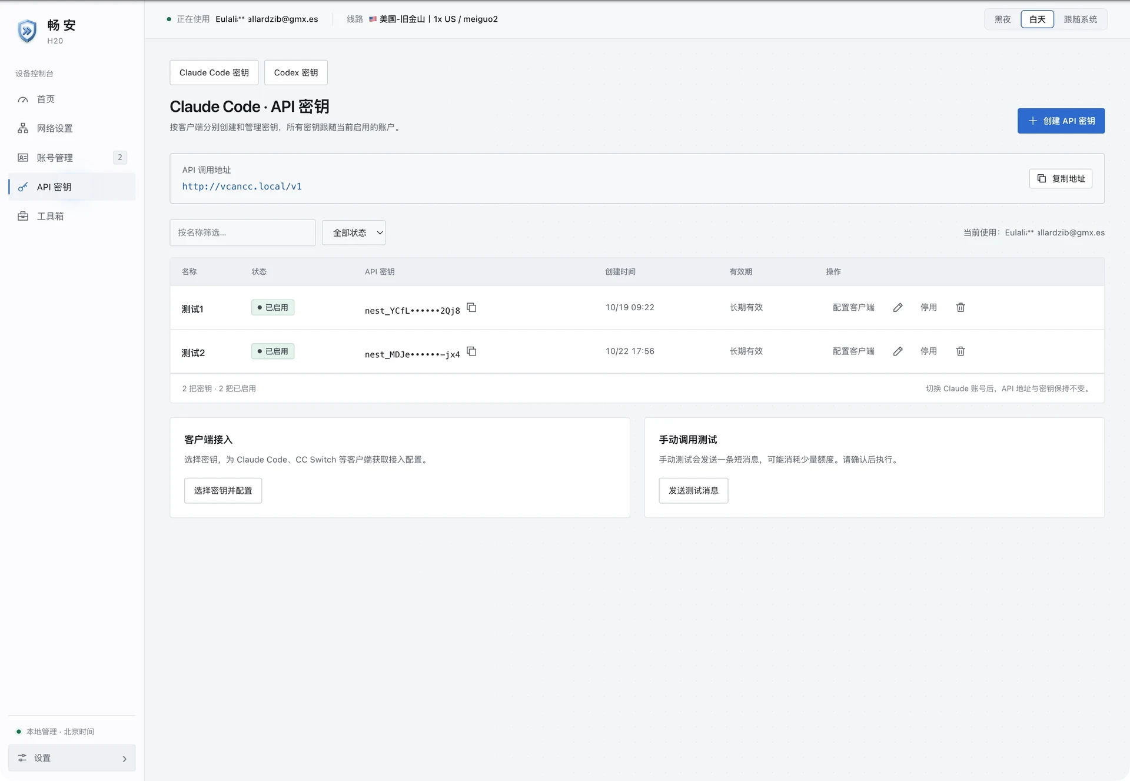Viewport: 1130px width, 781px height.
Task: Click the 已启用 status badge of 测试2
Action: pos(273,351)
